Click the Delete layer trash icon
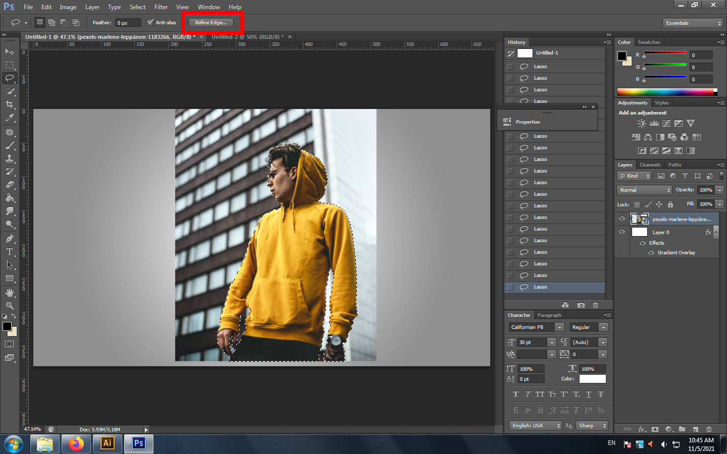This screenshot has height=454, width=727. click(709, 429)
